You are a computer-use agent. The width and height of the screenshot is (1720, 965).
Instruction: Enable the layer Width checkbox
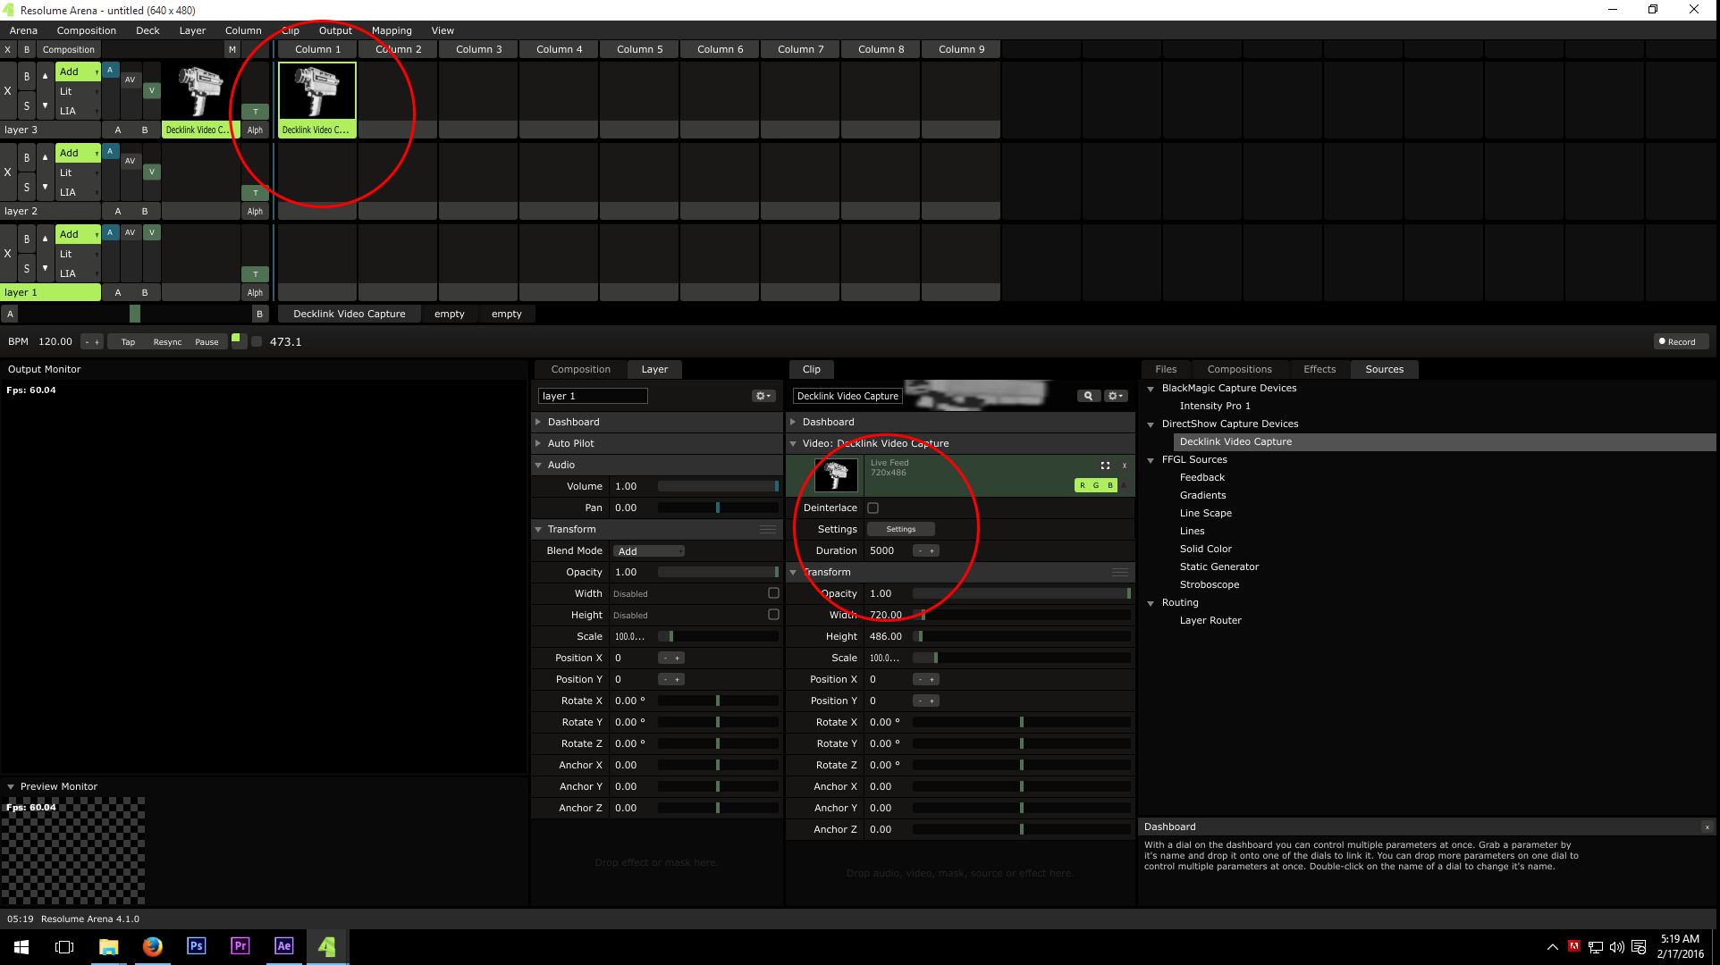pyautogui.click(x=773, y=593)
